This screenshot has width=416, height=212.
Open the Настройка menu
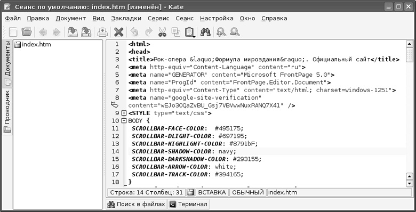pyautogui.click(x=217, y=18)
